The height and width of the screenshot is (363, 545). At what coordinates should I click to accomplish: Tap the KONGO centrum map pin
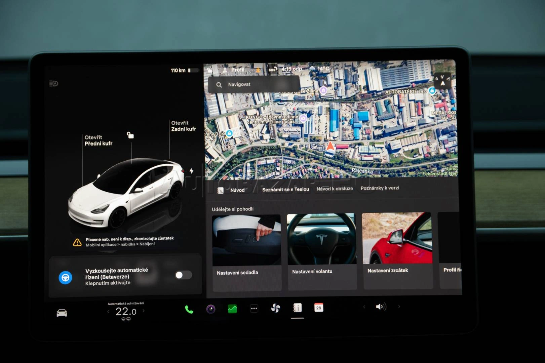(x=303, y=118)
